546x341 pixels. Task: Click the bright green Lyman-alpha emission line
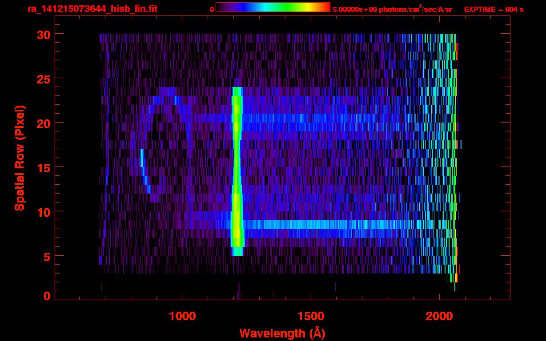(237, 171)
